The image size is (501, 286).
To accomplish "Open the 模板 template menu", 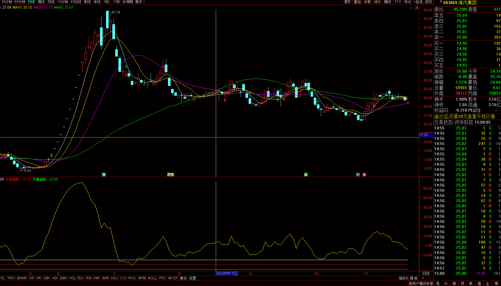I will click(414, 278).
